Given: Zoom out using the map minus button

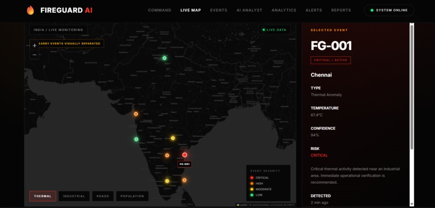Looking at the screenshot, I should click(35, 55).
